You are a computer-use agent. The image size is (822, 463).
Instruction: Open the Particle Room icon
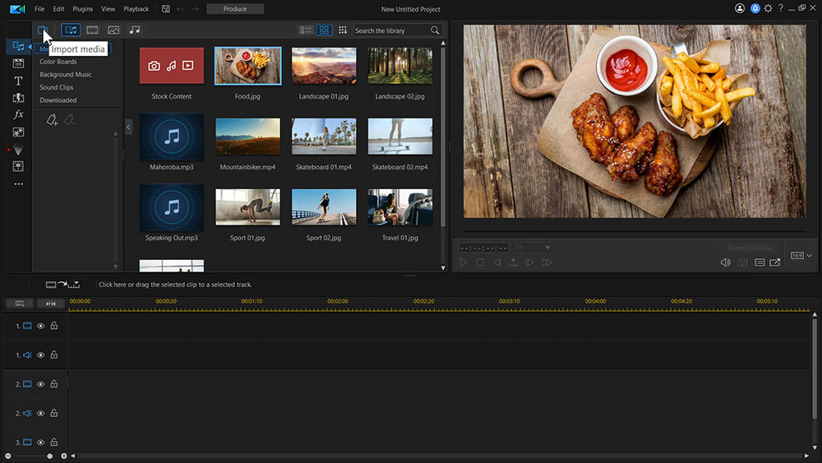tap(18, 150)
